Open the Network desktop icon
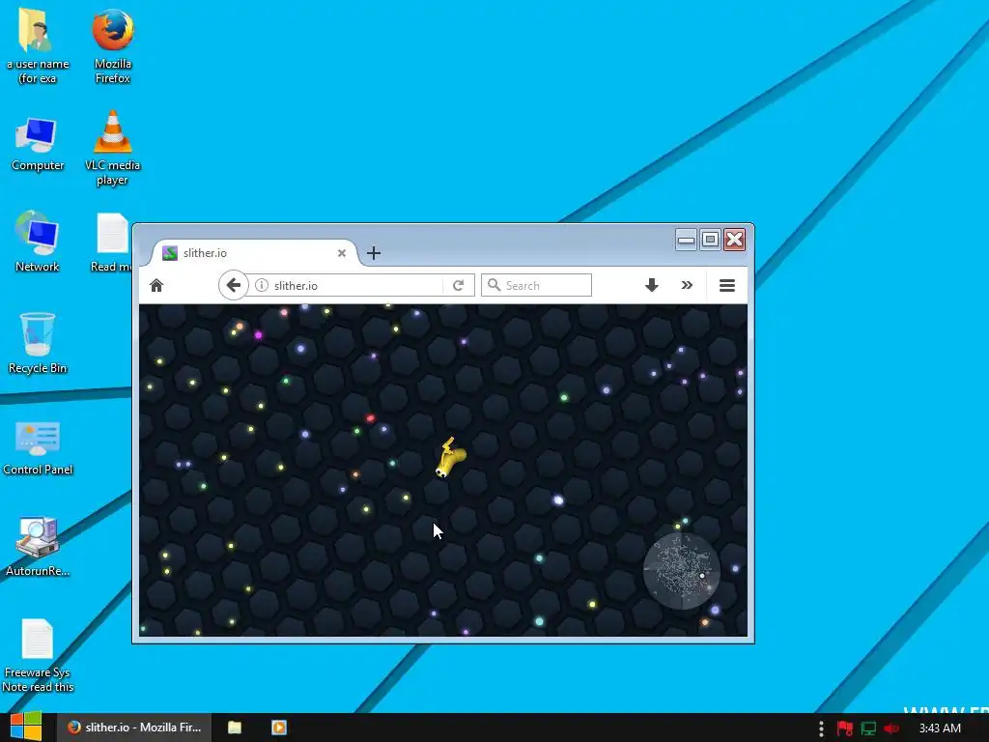The image size is (989, 742). coord(38,242)
